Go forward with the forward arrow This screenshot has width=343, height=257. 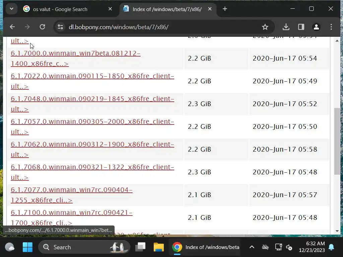click(27, 27)
